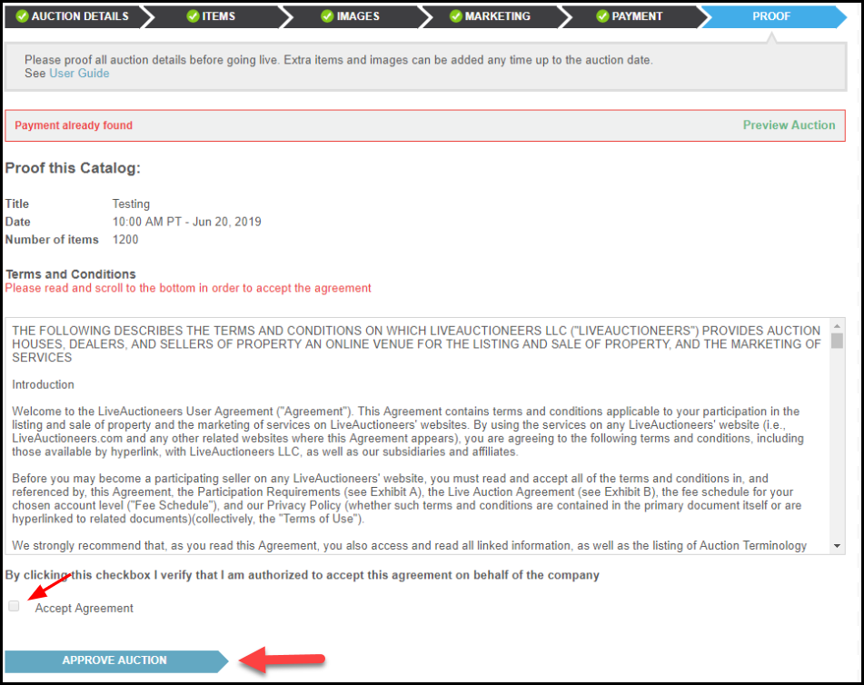864x685 pixels.
Task: Click terms scrollbar down arrow
Action: point(837,546)
